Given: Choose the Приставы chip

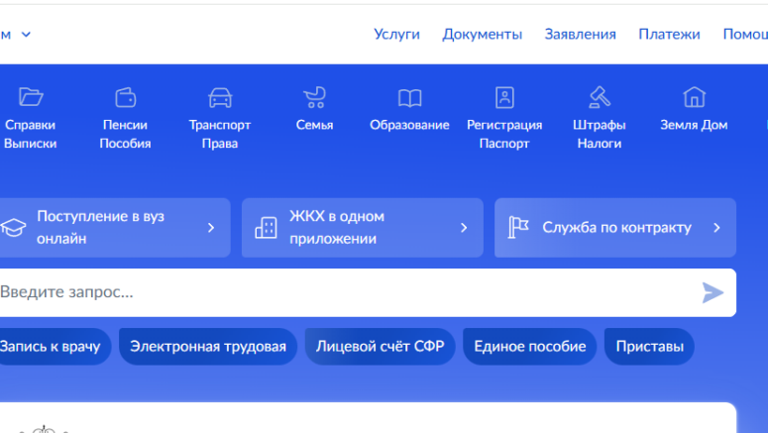Looking at the screenshot, I should point(649,347).
